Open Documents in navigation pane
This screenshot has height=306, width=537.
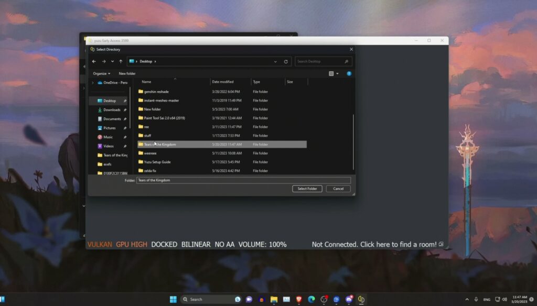pyautogui.click(x=112, y=119)
